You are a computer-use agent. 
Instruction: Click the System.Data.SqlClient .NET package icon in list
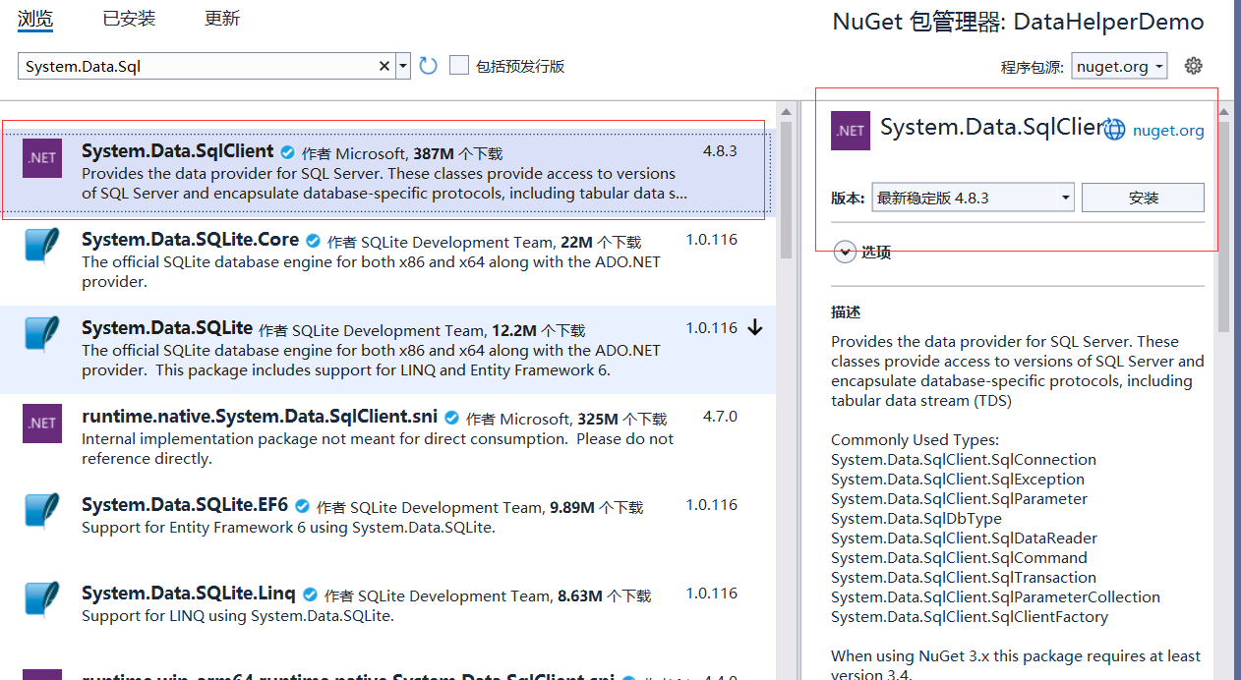pyautogui.click(x=42, y=157)
